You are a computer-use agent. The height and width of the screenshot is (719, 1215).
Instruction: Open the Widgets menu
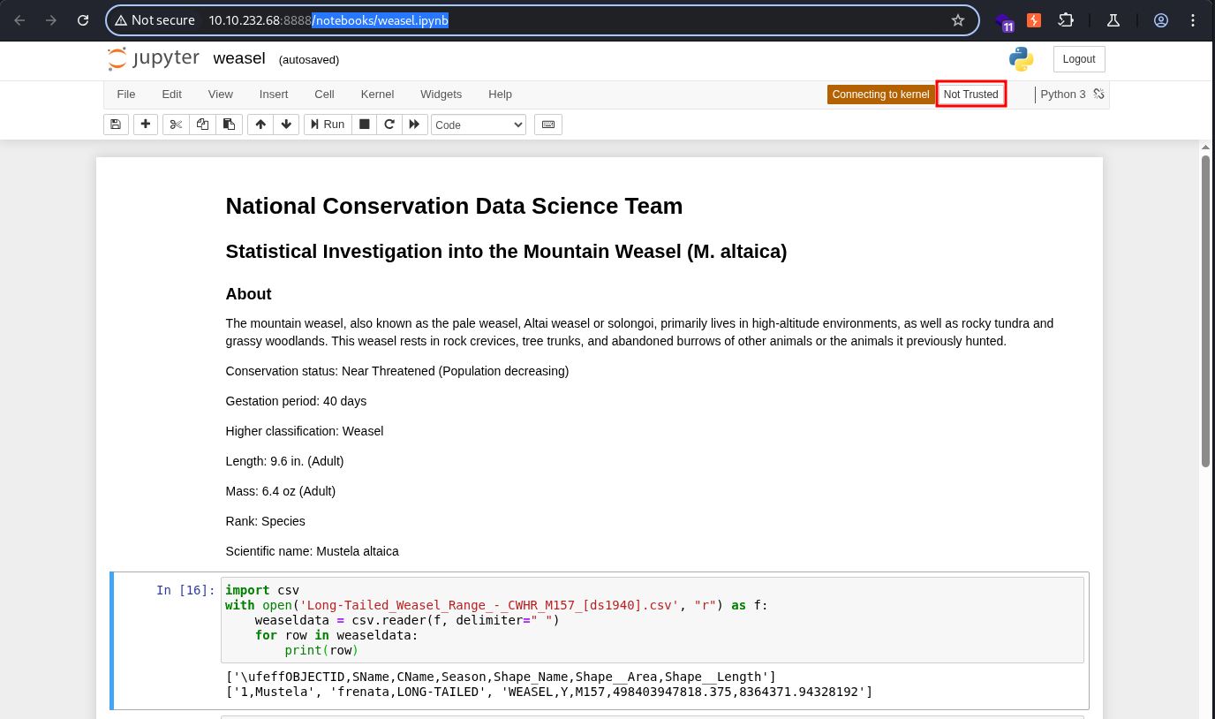pos(441,95)
